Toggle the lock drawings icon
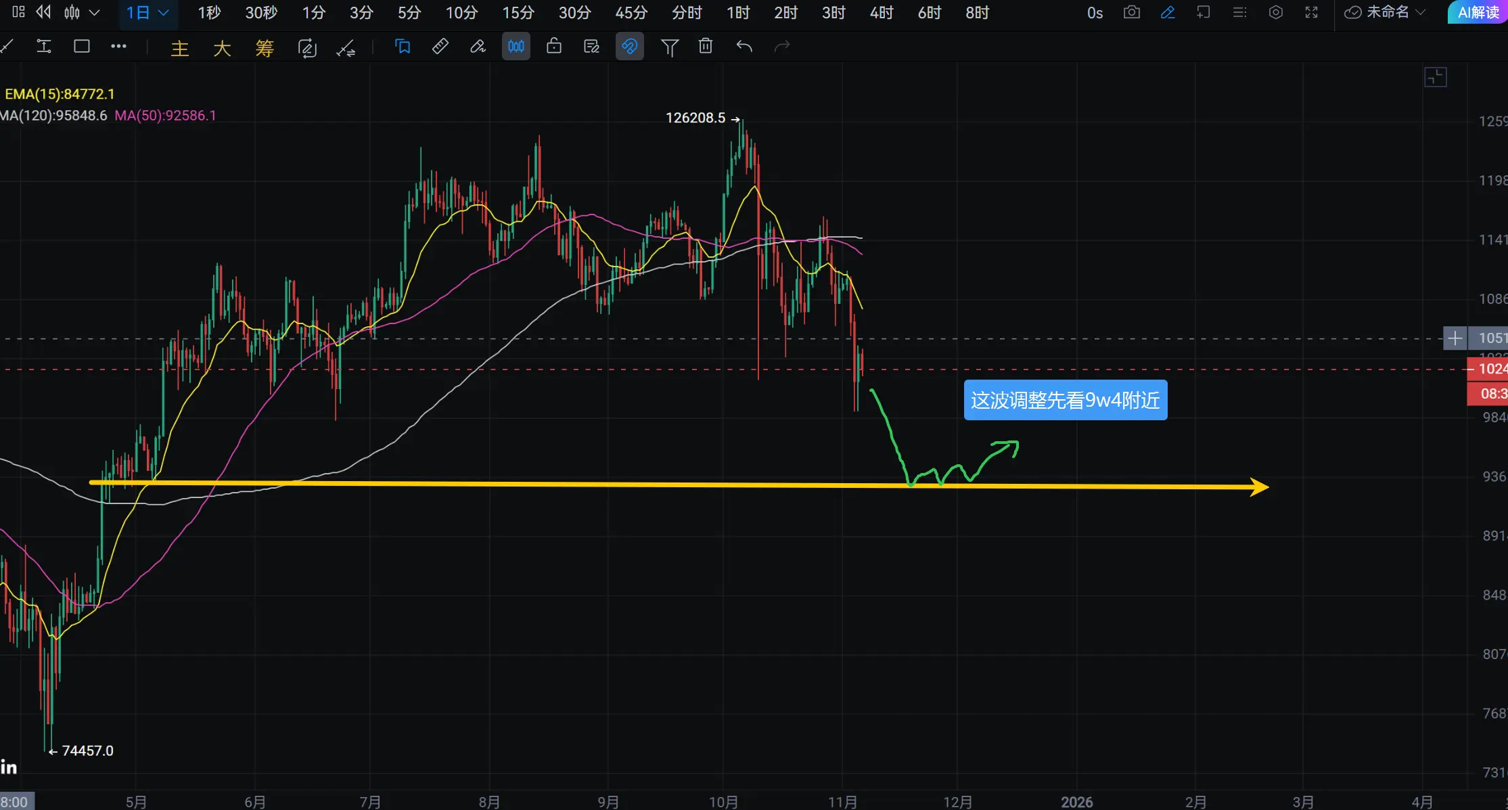Viewport: 1508px width, 810px height. click(x=554, y=46)
